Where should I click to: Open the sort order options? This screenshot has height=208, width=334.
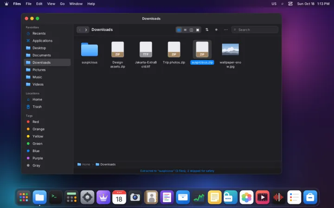point(207,30)
